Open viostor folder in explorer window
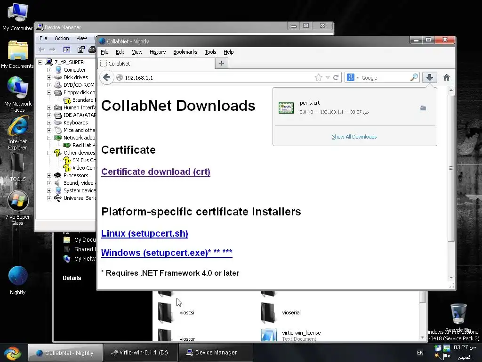Image resolution: width=482 pixels, height=362 pixels. pyautogui.click(x=177, y=336)
